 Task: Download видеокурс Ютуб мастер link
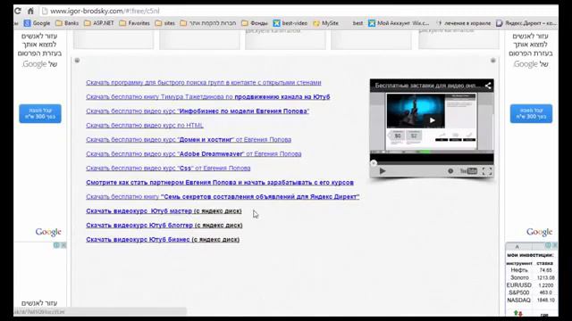tap(164, 211)
